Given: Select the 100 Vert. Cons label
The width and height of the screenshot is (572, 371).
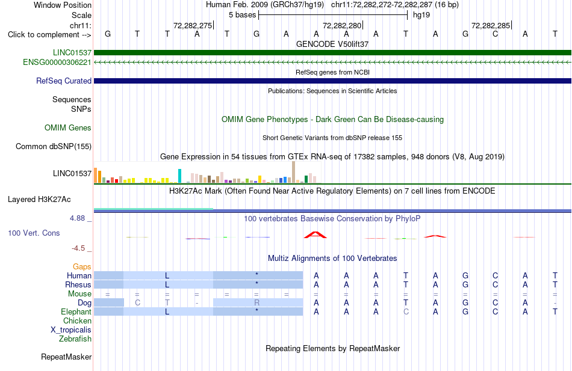Looking at the screenshot, I should pos(34,233).
